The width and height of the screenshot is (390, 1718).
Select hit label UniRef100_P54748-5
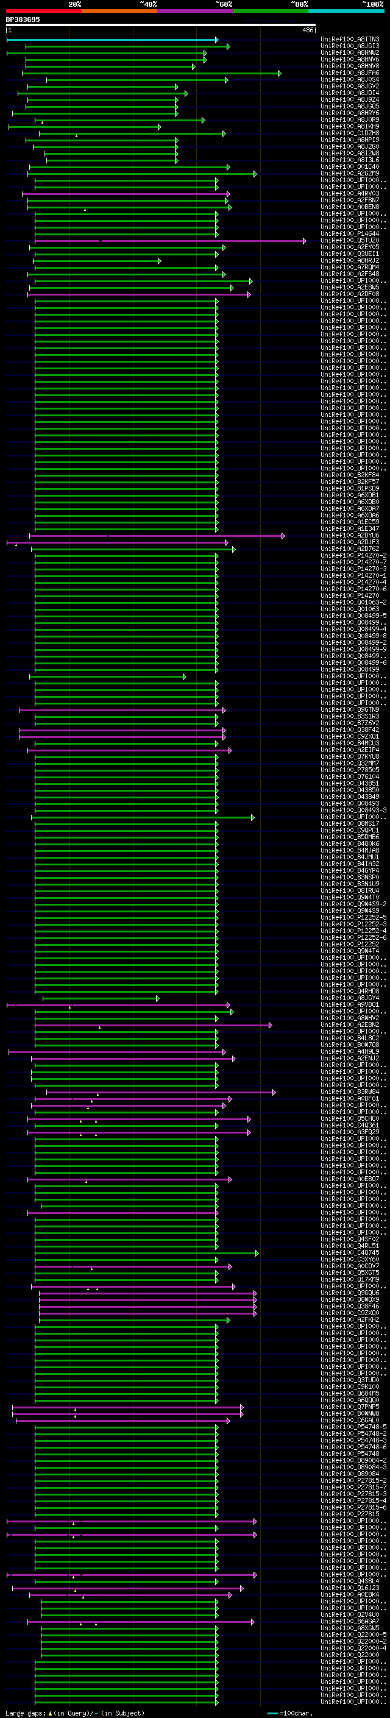(353, 1427)
